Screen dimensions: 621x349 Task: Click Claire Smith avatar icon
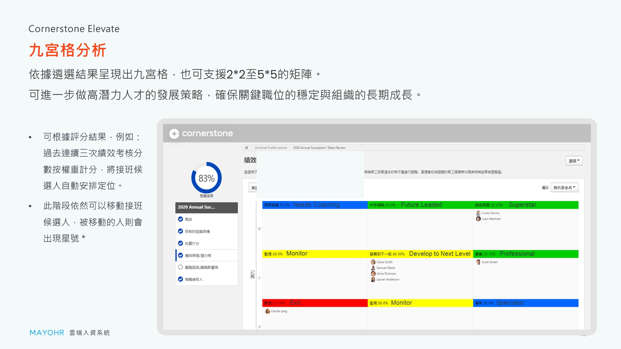(373, 262)
